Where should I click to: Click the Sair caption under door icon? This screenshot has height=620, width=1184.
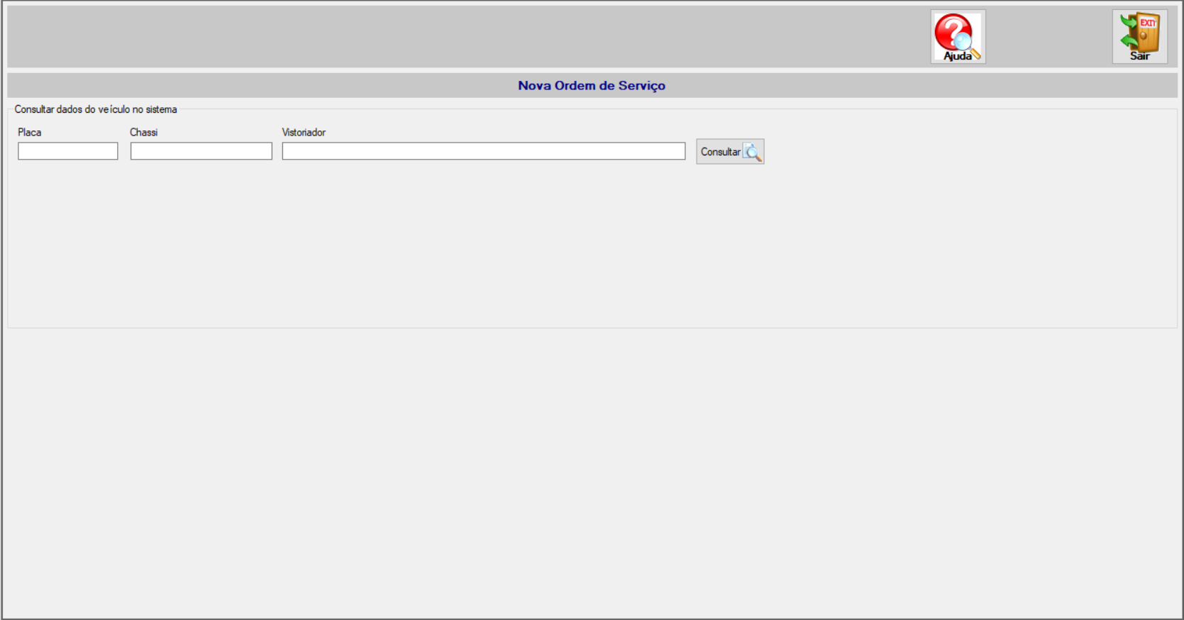(1139, 56)
